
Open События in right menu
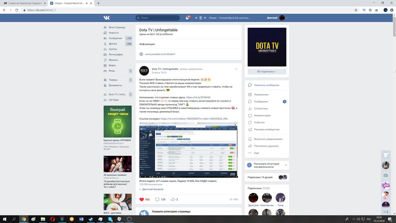tap(259, 123)
